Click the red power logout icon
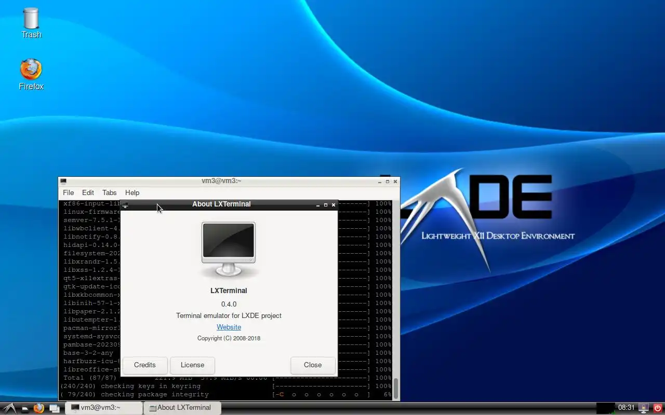665x415 pixels. click(x=658, y=408)
